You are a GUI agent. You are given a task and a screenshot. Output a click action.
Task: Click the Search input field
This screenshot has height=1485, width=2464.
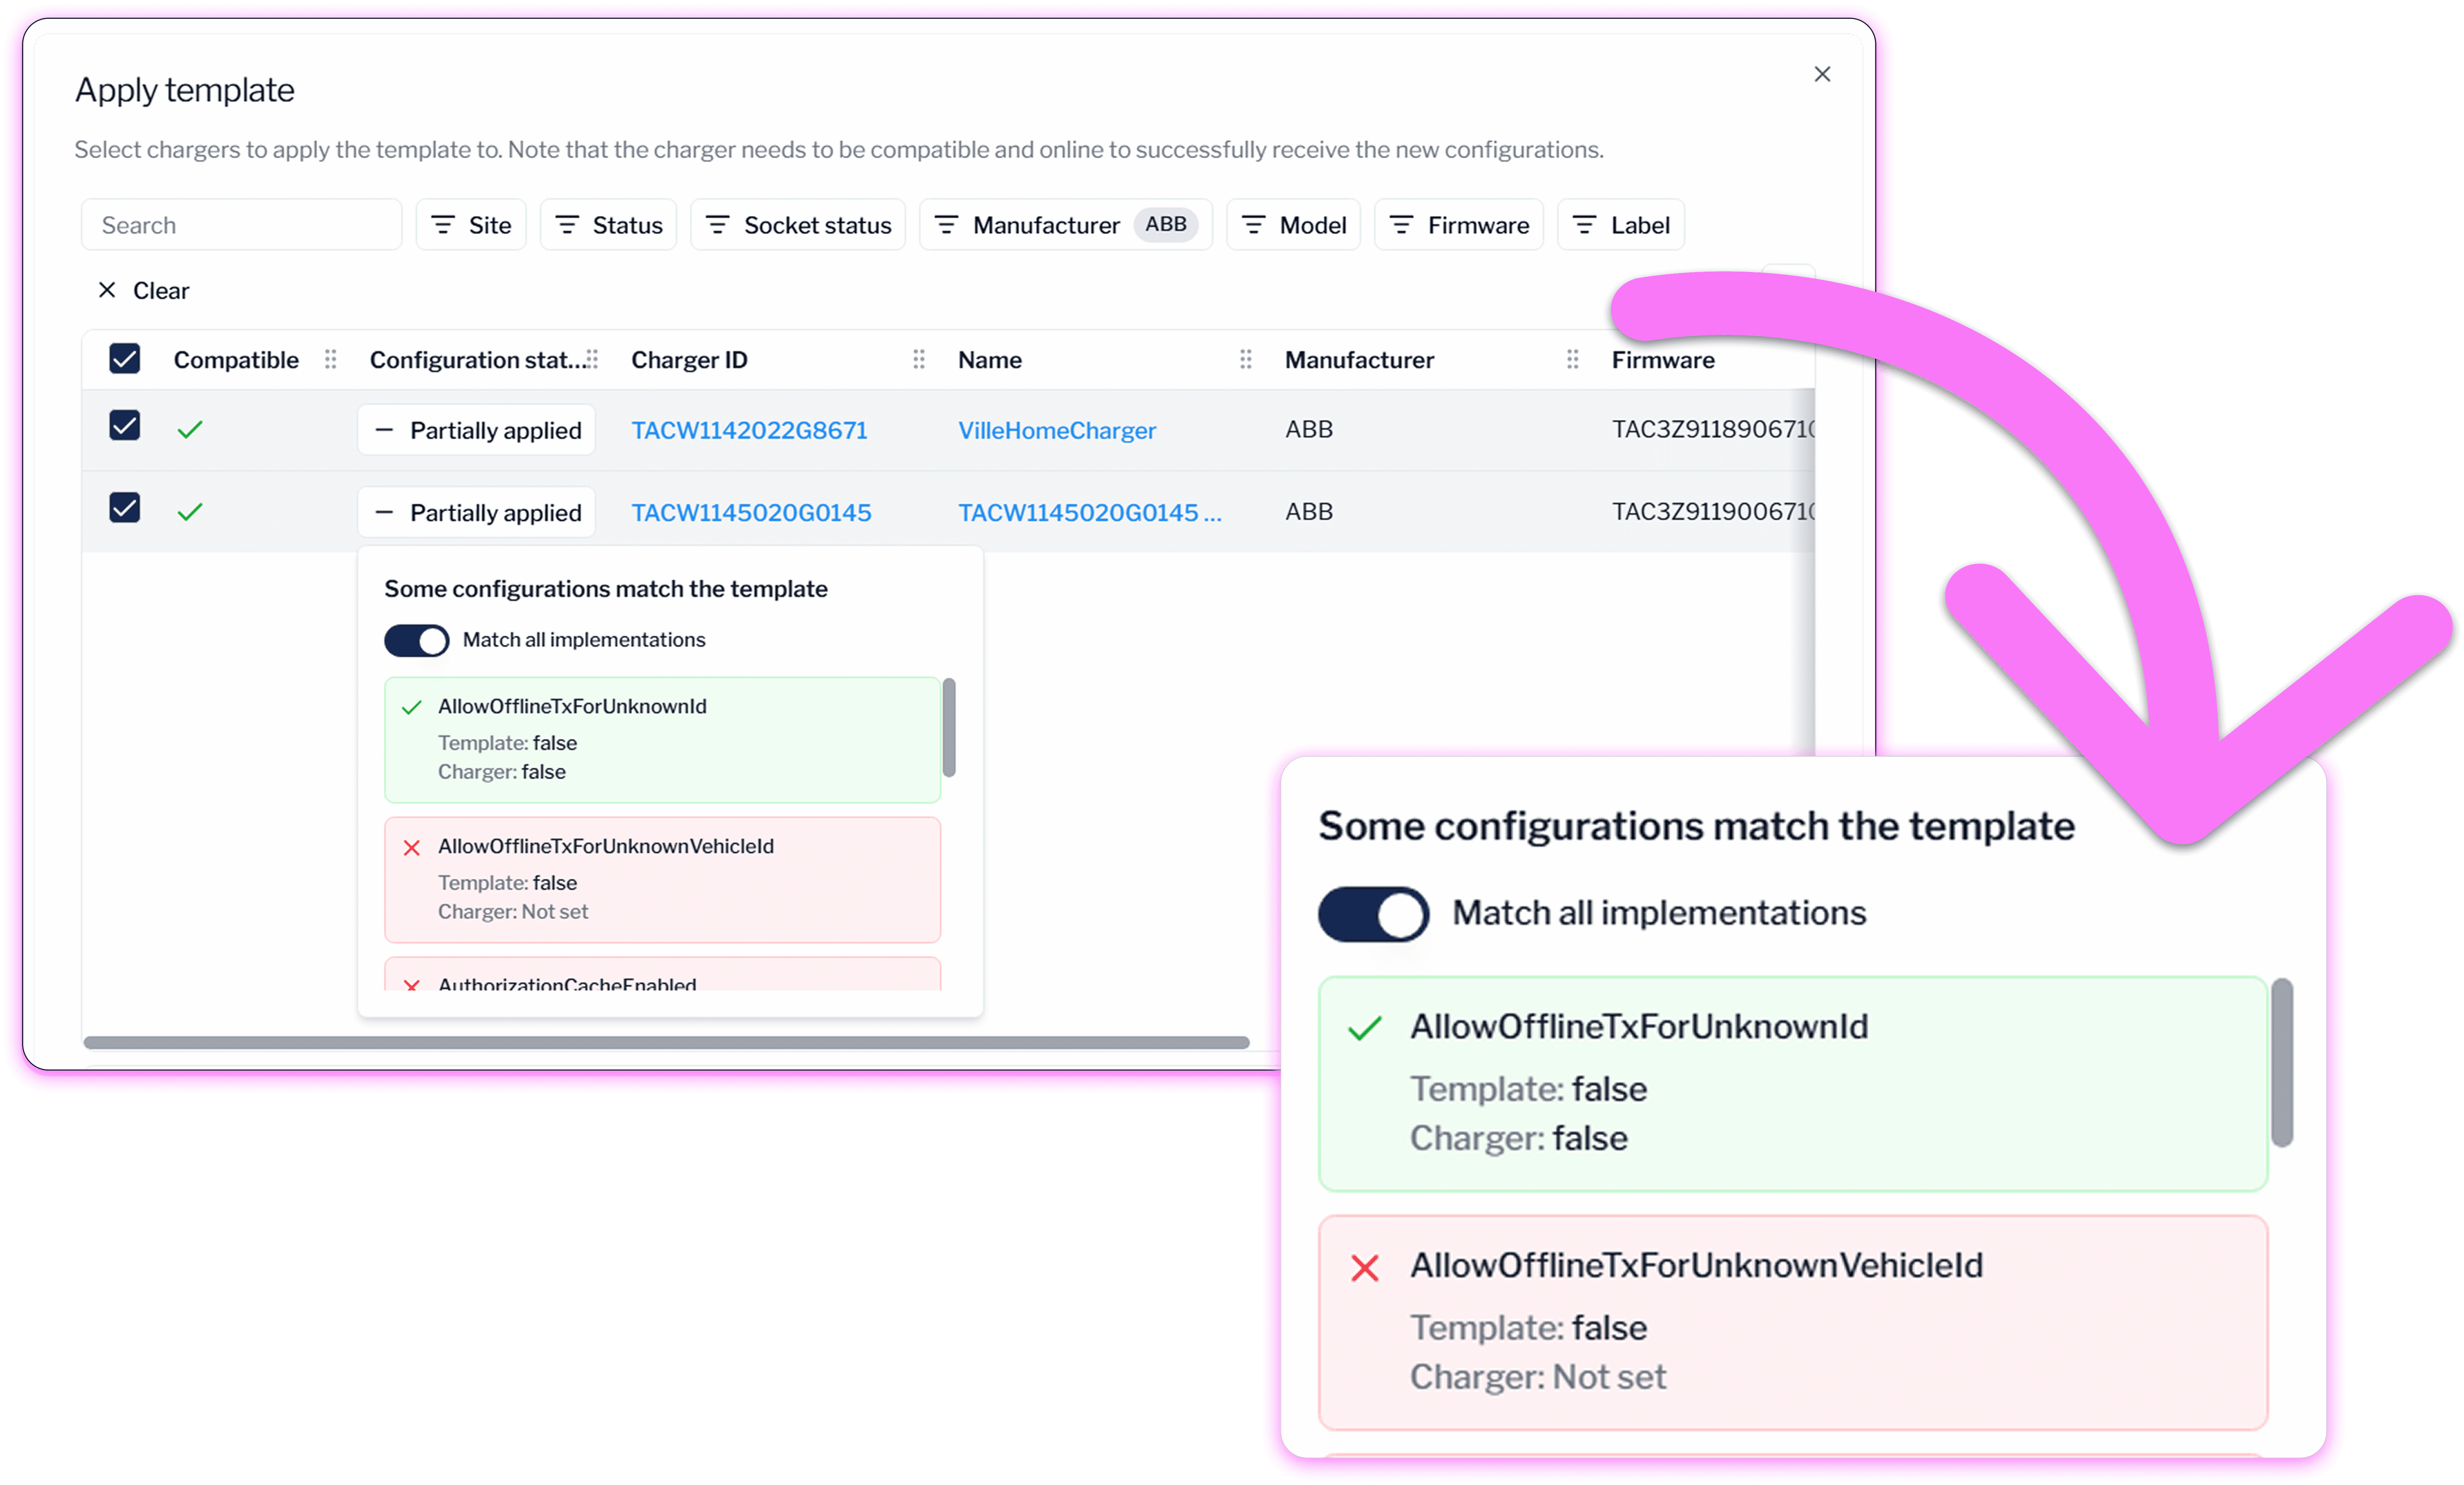tap(242, 225)
